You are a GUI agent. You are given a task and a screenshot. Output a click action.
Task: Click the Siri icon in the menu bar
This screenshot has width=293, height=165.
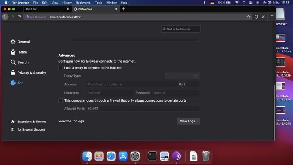point(257,3)
